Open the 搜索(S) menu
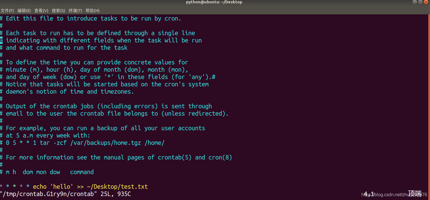Image resolution: width=430 pixels, height=200 pixels. pos(58,11)
